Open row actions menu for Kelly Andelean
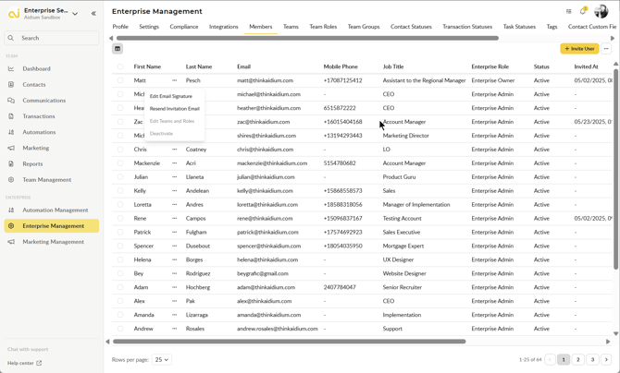620x373 pixels. click(x=174, y=191)
